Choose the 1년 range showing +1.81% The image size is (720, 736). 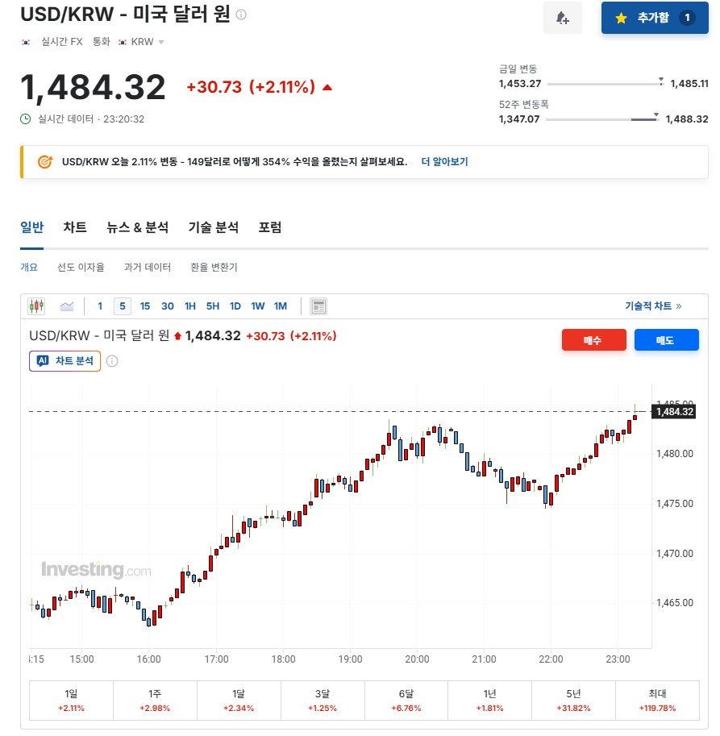click(489, 701)
